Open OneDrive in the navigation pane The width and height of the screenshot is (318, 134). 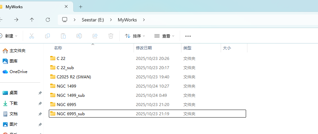[x=18, y=71]
